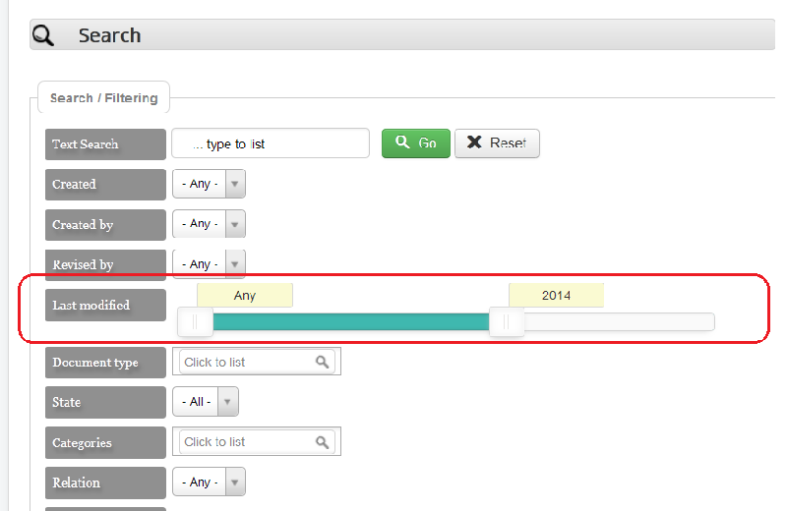
Task: Click the Any slider value label
Action: tap(245, 296)
